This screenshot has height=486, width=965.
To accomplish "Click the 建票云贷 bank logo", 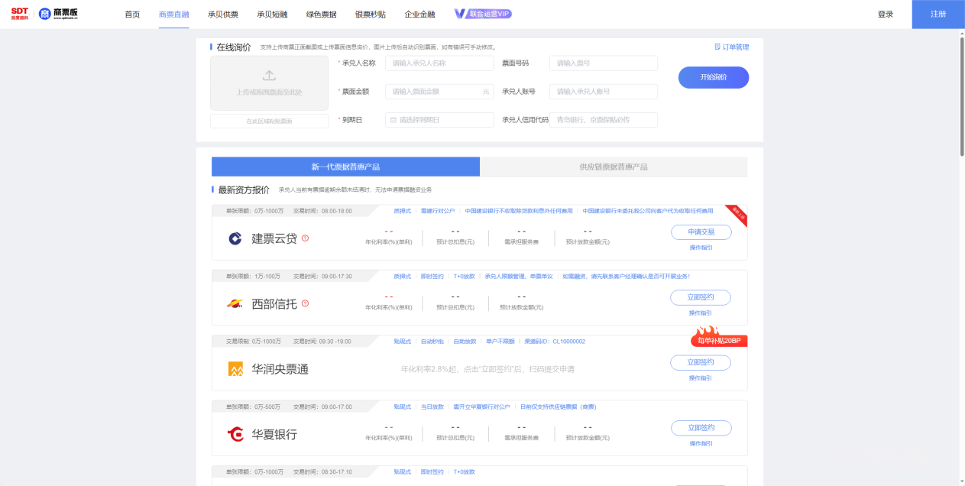I will click(x=235, y=238).
